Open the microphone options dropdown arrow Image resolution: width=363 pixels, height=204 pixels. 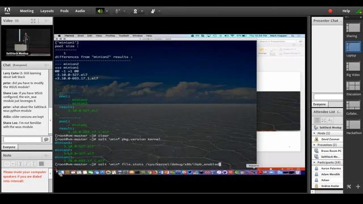(x=125, y=11)
